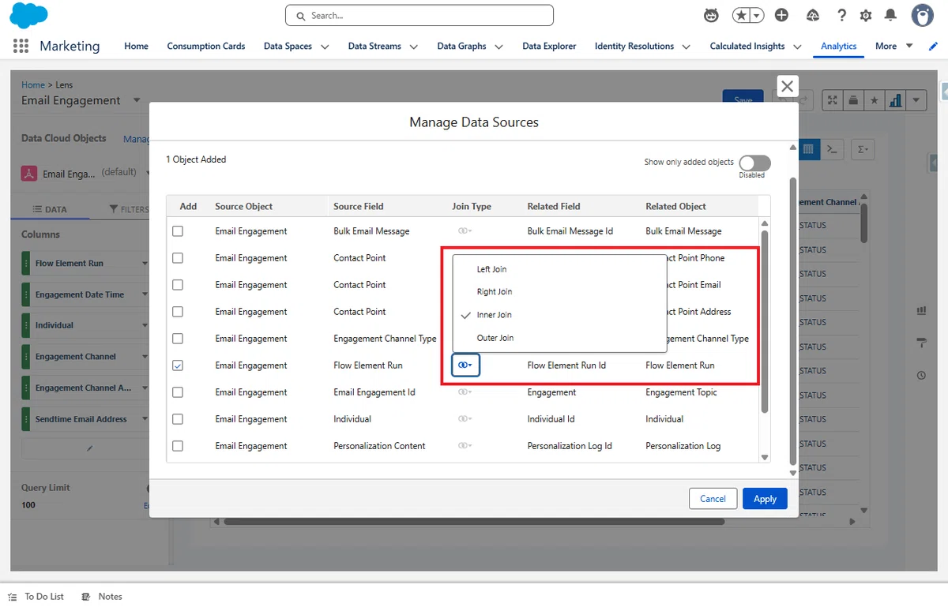Click the Home breadcrumb link
This screenshot has width=948, height=607.
pos(33,84)
